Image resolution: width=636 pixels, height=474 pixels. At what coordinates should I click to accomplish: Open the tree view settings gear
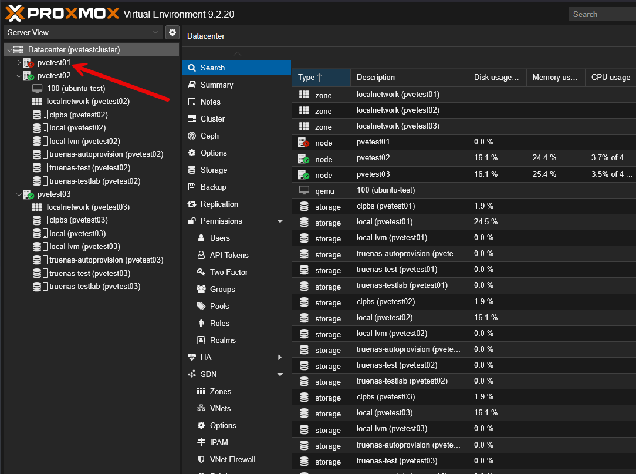point(172,32)
